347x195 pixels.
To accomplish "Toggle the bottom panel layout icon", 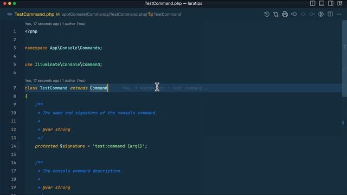I will (x=322, y=3).
